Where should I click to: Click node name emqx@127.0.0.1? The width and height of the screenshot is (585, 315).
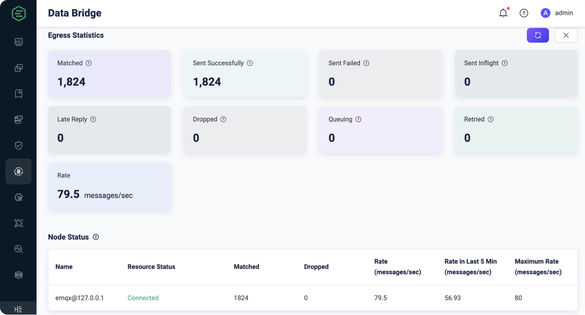[x=80, y=298]
